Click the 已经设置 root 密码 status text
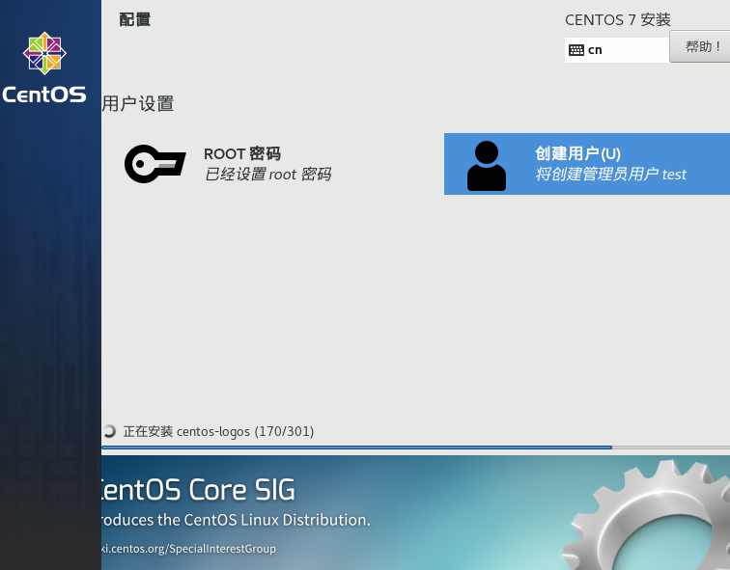The image size is (730, 570). (x=268, y=175)
